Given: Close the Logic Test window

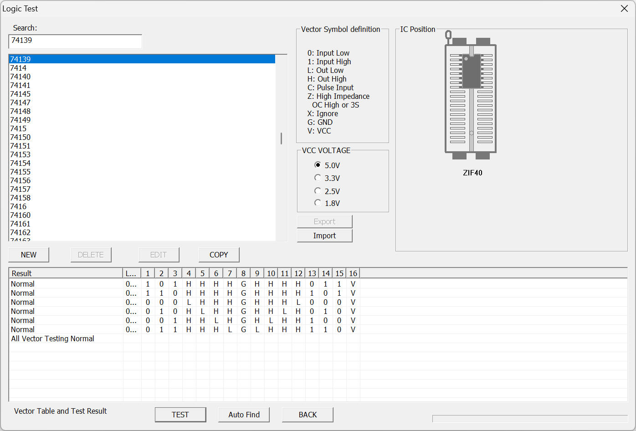Looking at the screenshot, I should coord(624,9).
